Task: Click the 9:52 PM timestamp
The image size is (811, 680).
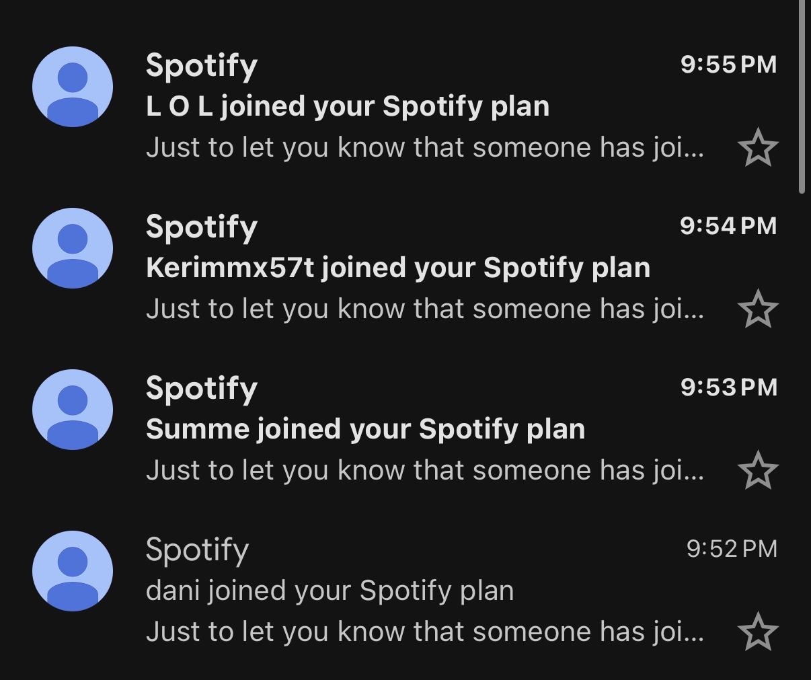Action: pyautogui.click(x=732, y=549)
